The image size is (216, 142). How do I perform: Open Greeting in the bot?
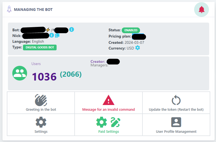[41, 103]
